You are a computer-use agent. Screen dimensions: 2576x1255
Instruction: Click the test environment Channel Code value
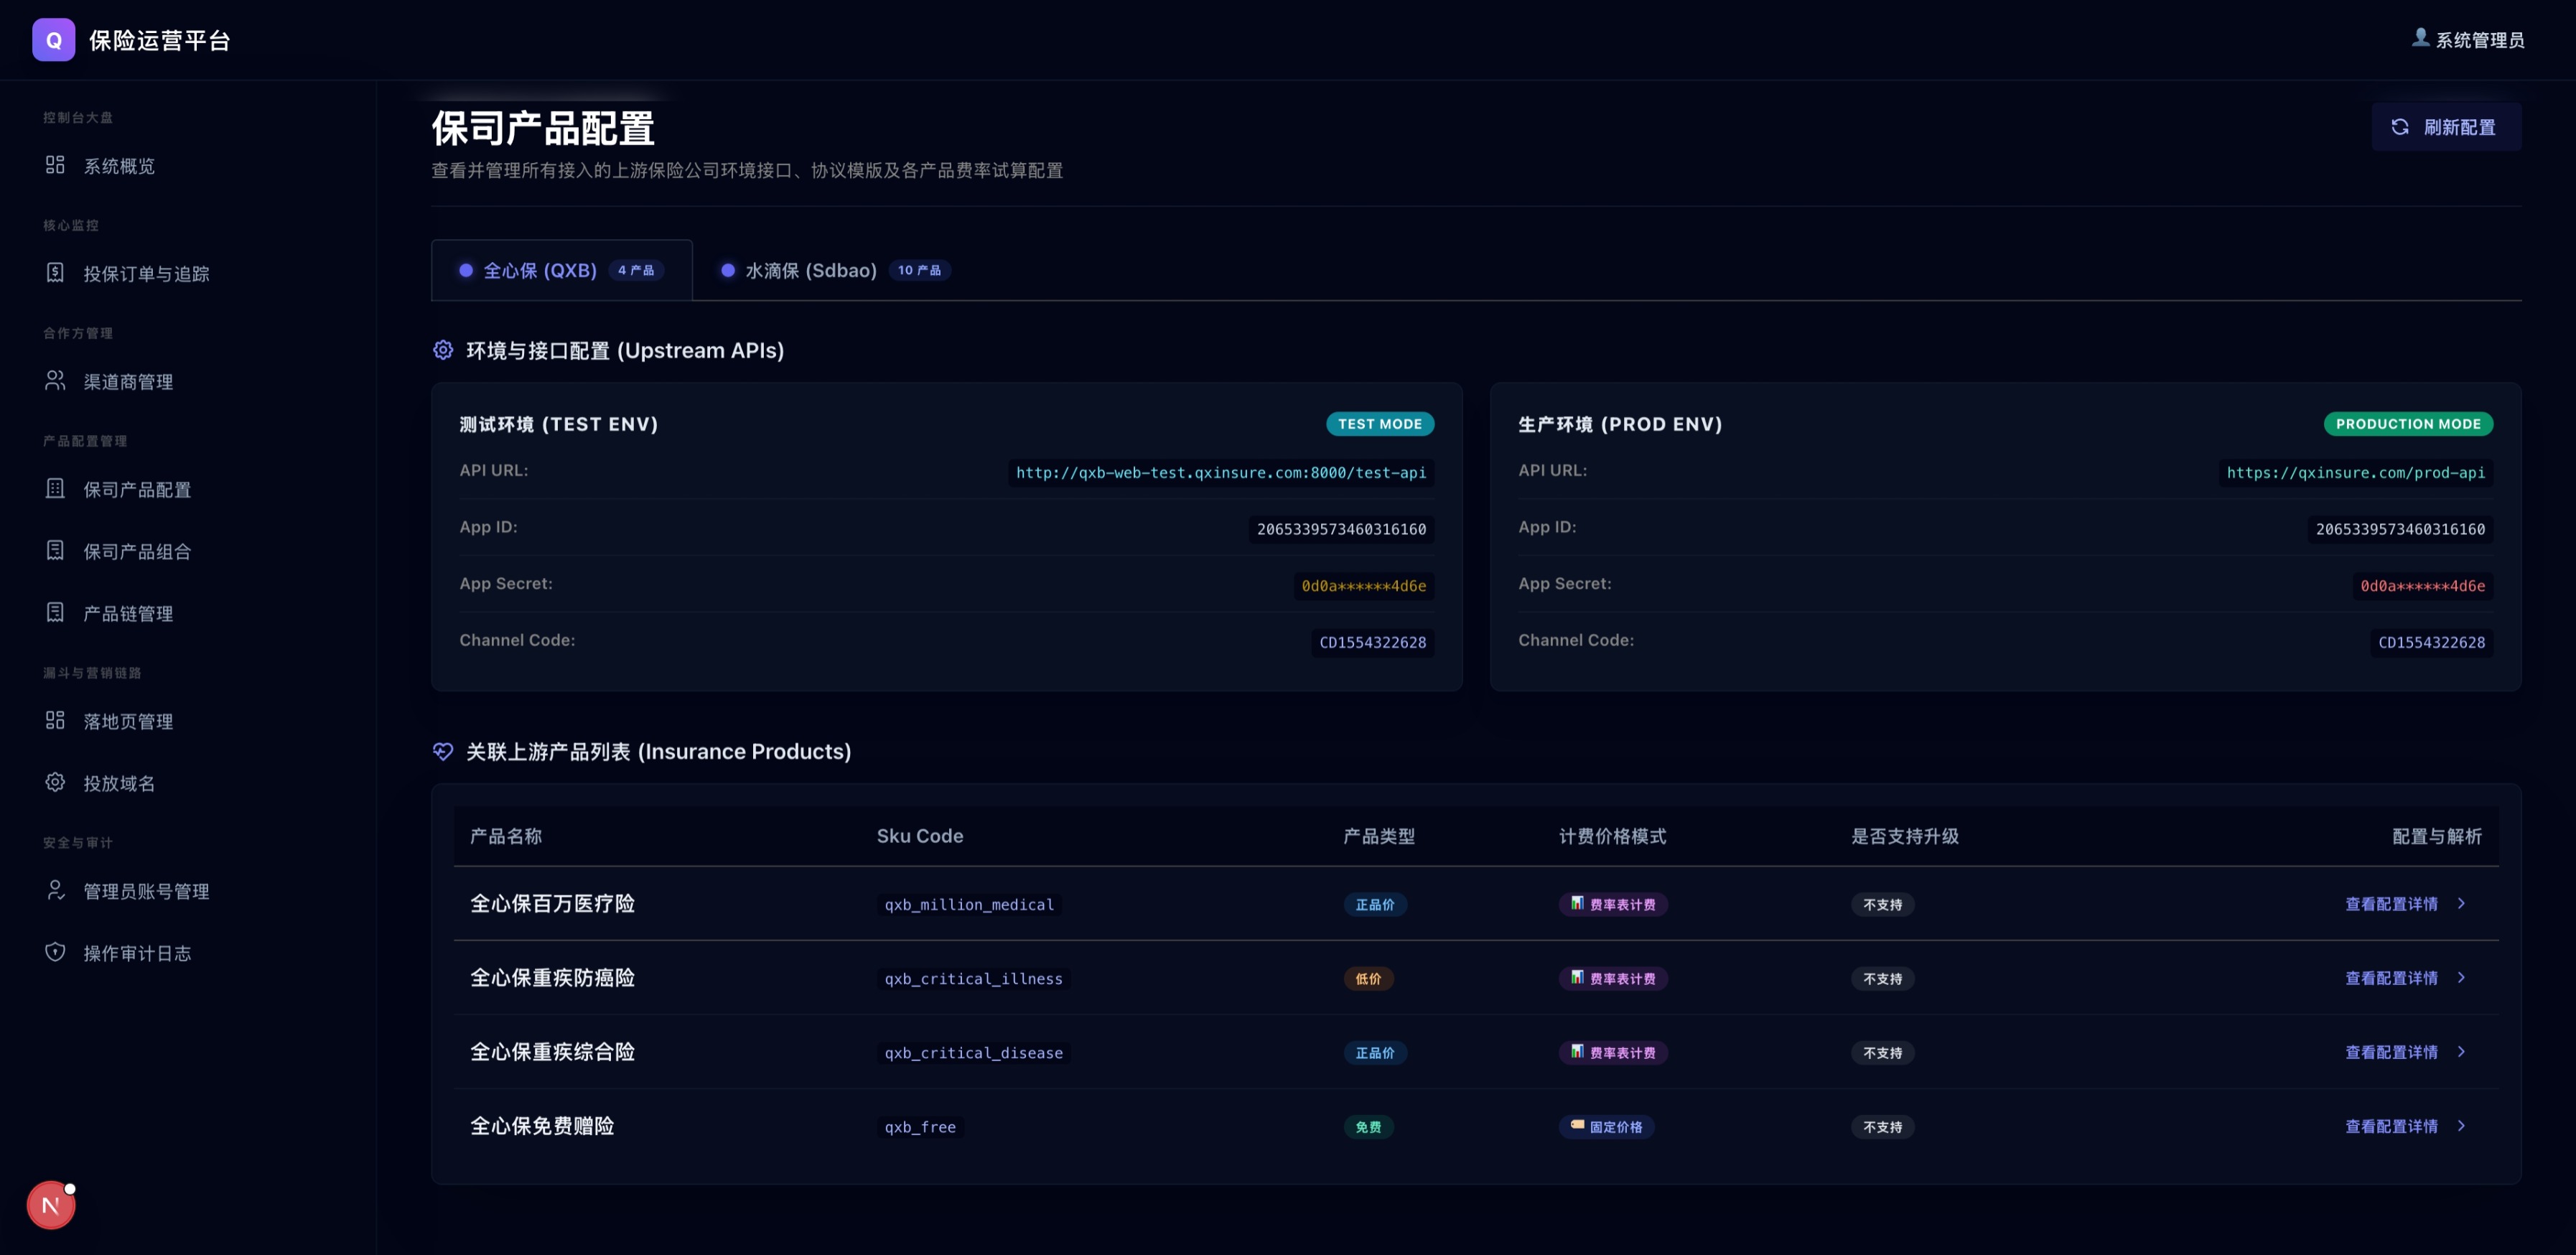pos(1372,642)
